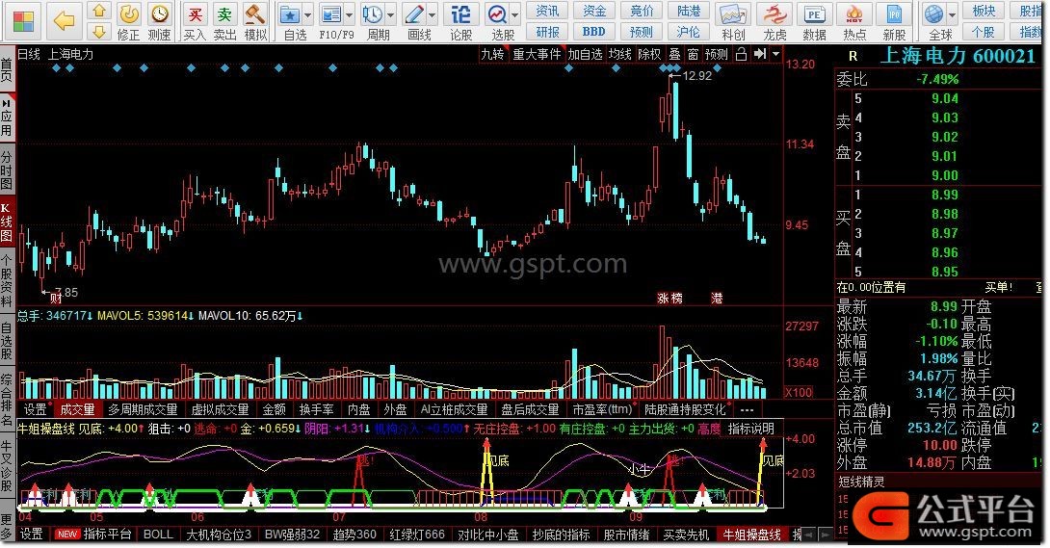This screenshot has height=548, width=1050.
Task: Click the 板块 button
Action: click(984, 11)
